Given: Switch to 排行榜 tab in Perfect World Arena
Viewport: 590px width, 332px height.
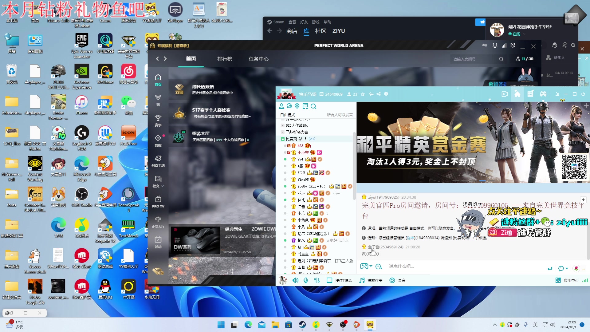Looking at the screenshot, I should [x=225, y=59].
